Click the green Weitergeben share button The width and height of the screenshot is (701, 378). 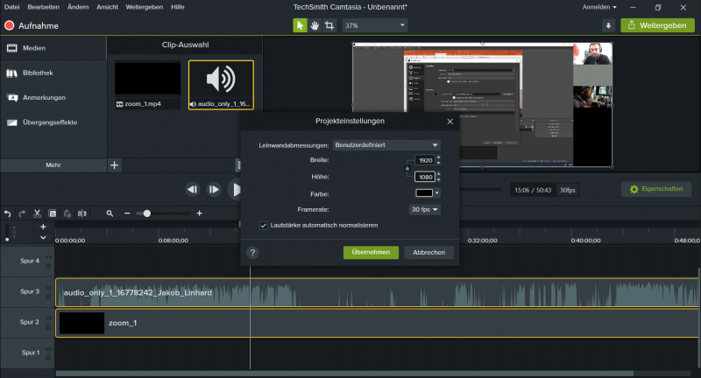tap(657, 25)
